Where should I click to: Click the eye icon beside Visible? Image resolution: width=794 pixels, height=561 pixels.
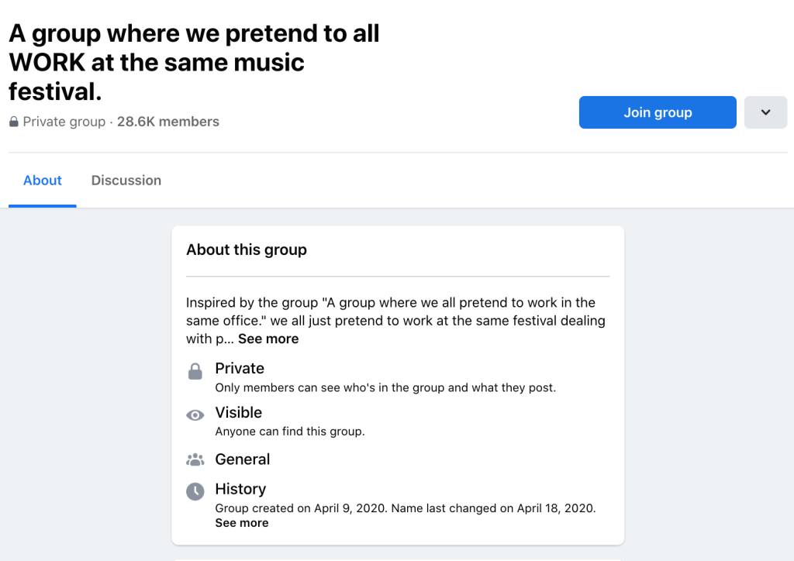click(195, 415)
